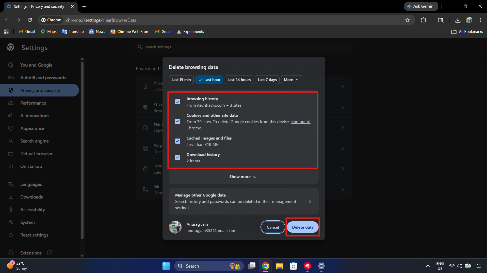The width and height of the screenshot is (487, 273).
Task: Open the Downloads toolbar icon
Action: point(458,20)
